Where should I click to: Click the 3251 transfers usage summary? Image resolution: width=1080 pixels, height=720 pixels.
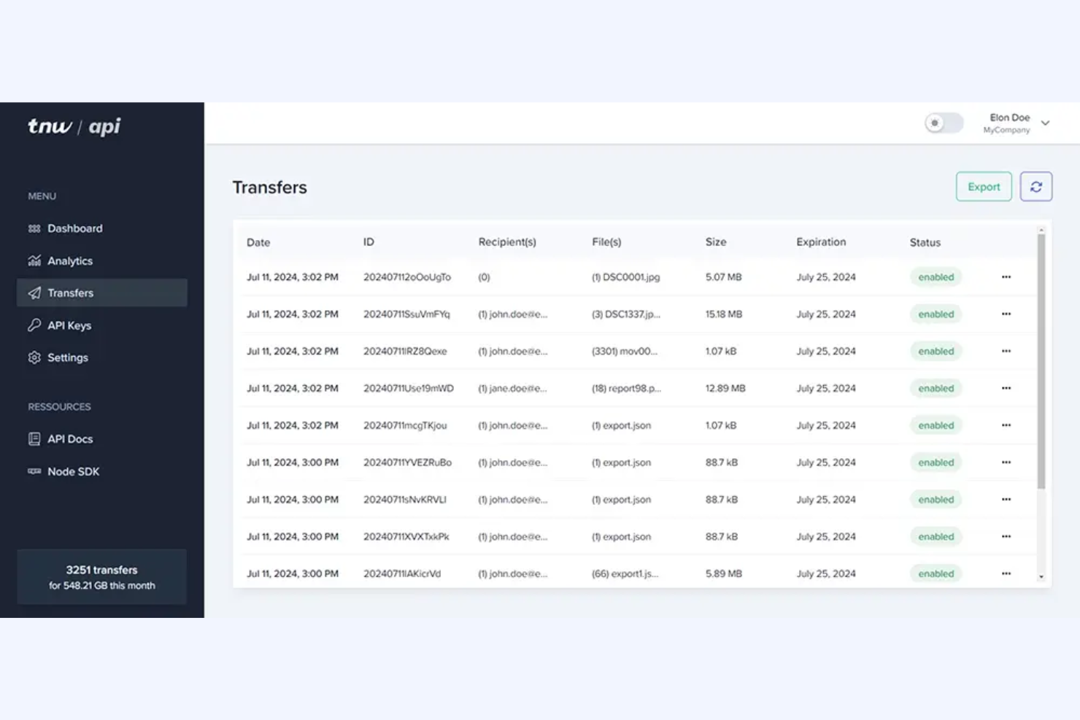tap(101, 576)
